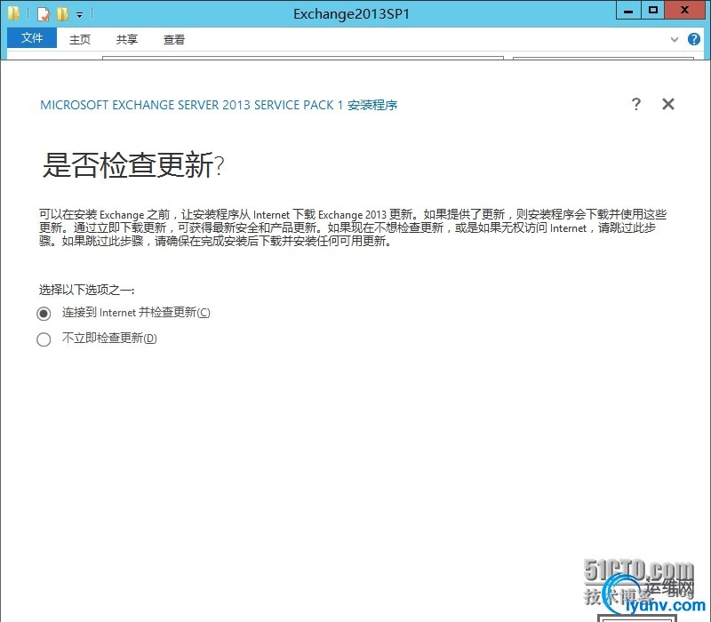The image size is (711, 622).
Task: Open the 文件 ribbon tab
Action: click(x=32, y=38)
